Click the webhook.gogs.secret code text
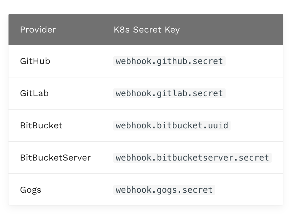 (164, 190)
